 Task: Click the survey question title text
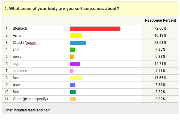point(62,9)
